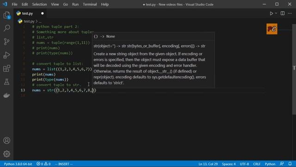Open the View menu
The height and width of the screenshot is (167, 296).
click(x=55, y=4)
